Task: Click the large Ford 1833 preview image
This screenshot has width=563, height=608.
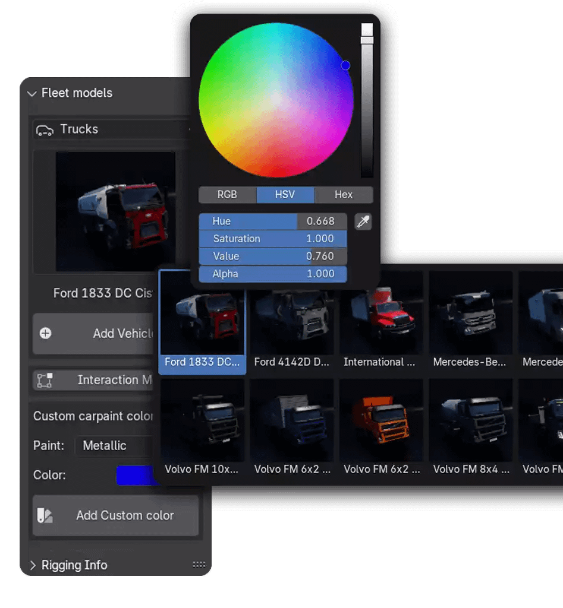Action: [x=115, y=211]
